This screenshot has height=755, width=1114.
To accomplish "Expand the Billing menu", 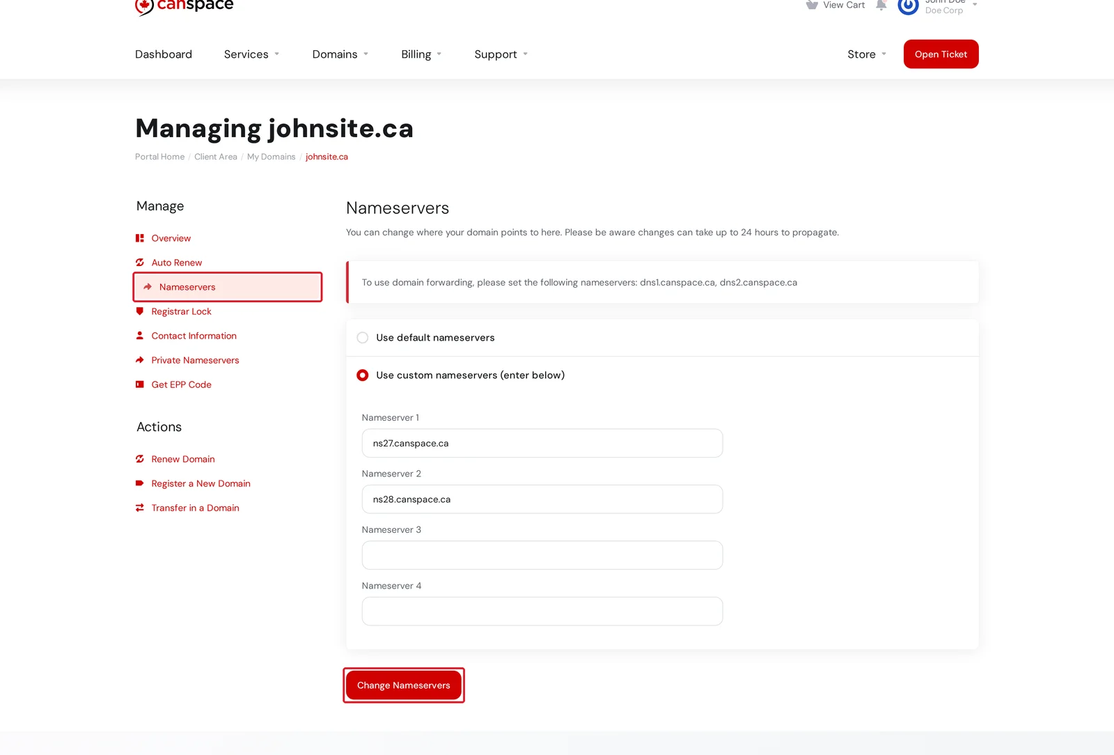I will 422,54.
